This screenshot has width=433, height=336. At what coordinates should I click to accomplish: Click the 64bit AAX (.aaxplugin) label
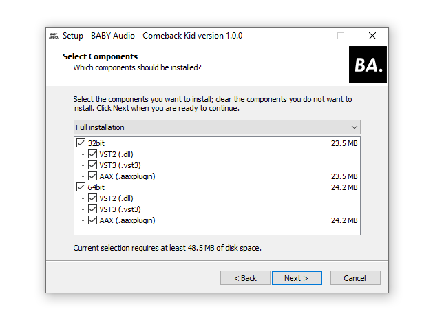click(127, 220)
